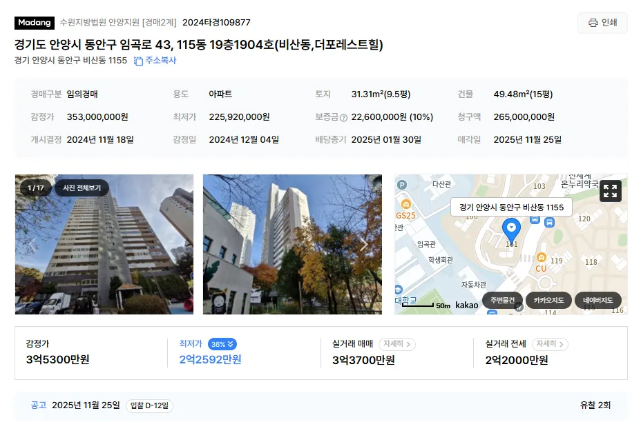Open the second apartment photo

292,245
